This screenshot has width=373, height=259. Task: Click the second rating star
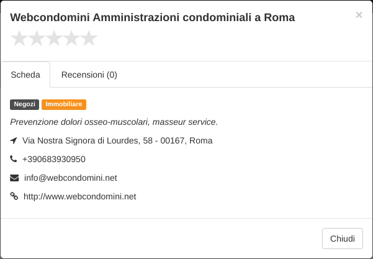click(x=37, y=39)
